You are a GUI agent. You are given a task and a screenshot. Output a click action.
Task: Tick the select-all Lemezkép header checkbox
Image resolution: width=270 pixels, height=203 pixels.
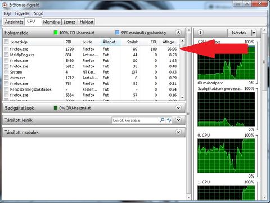(6, 42)
